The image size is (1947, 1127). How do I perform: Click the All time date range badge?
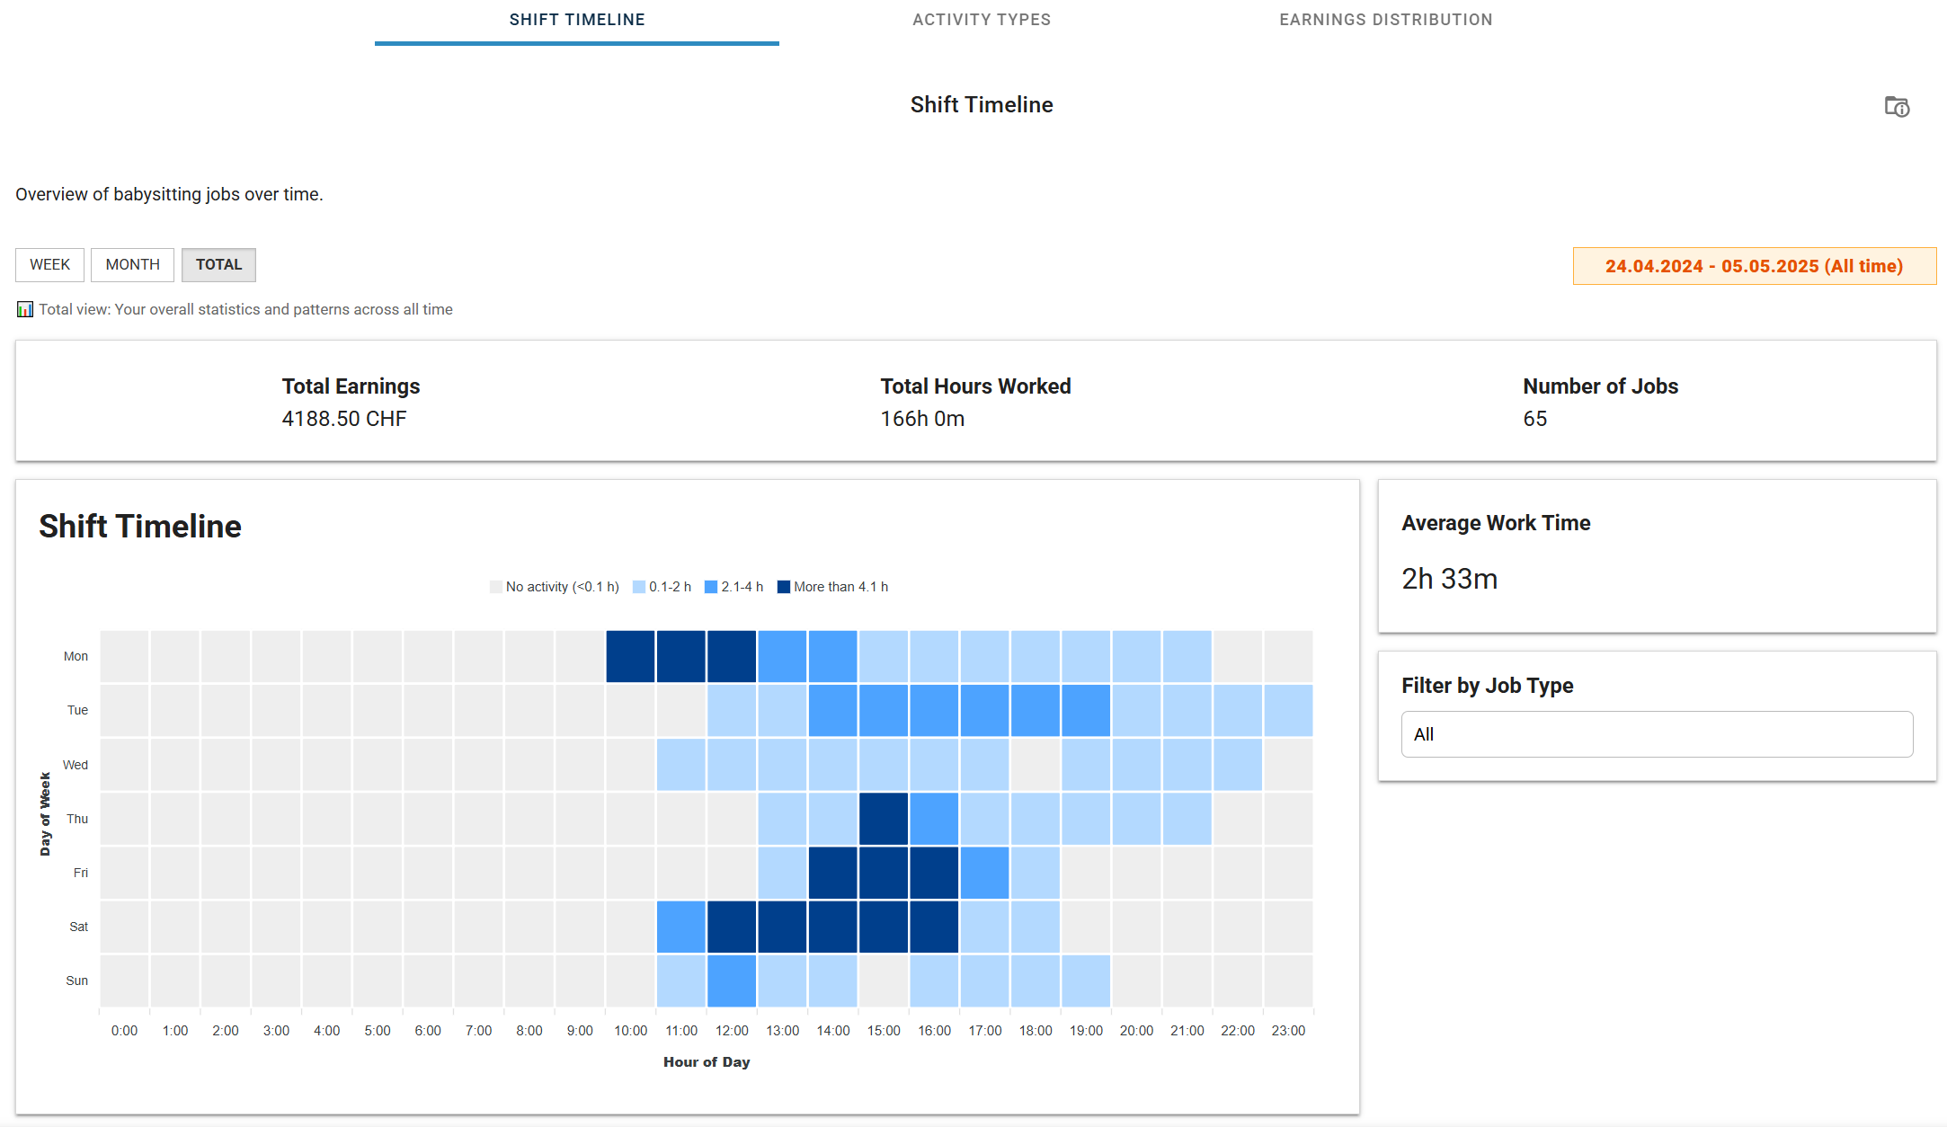coord(1755,266)
